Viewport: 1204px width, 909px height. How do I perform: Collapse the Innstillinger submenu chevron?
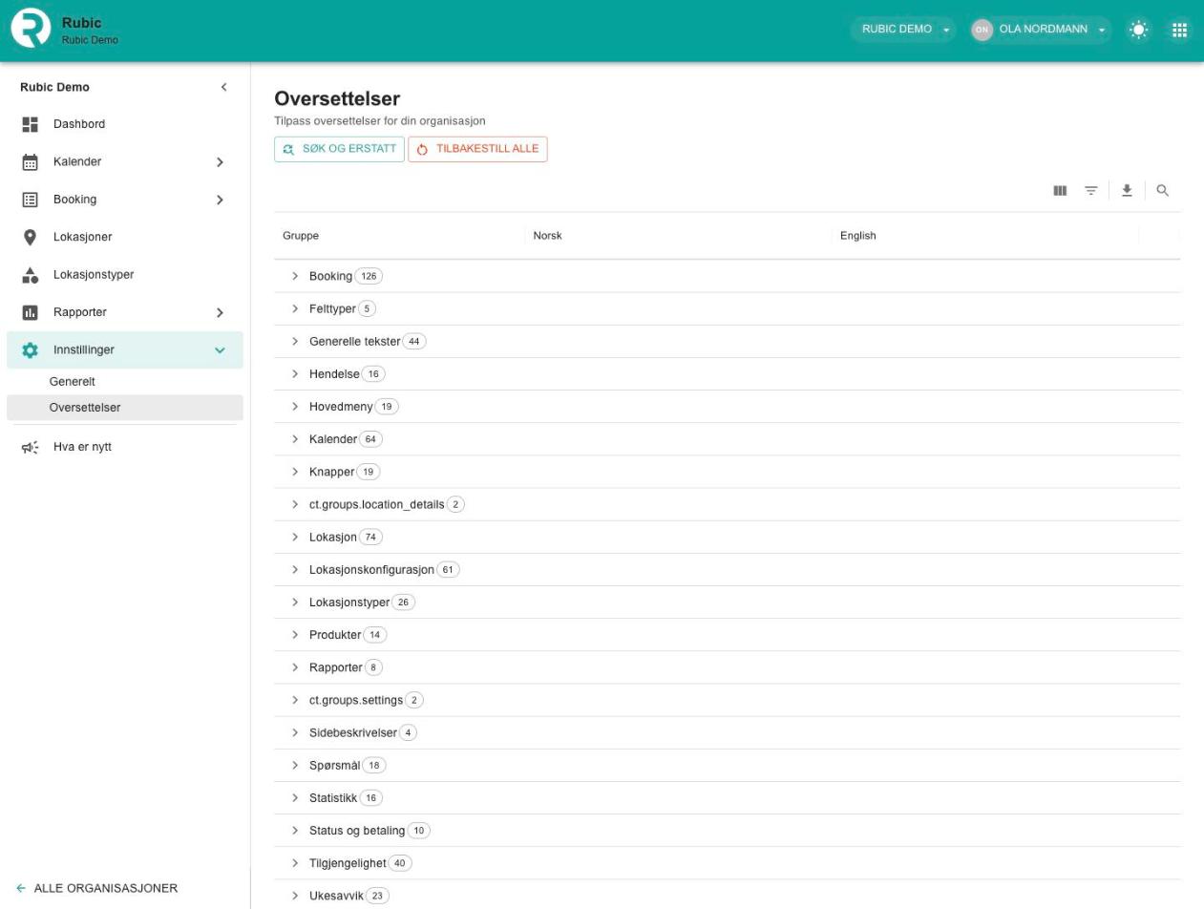coord(220,350)
